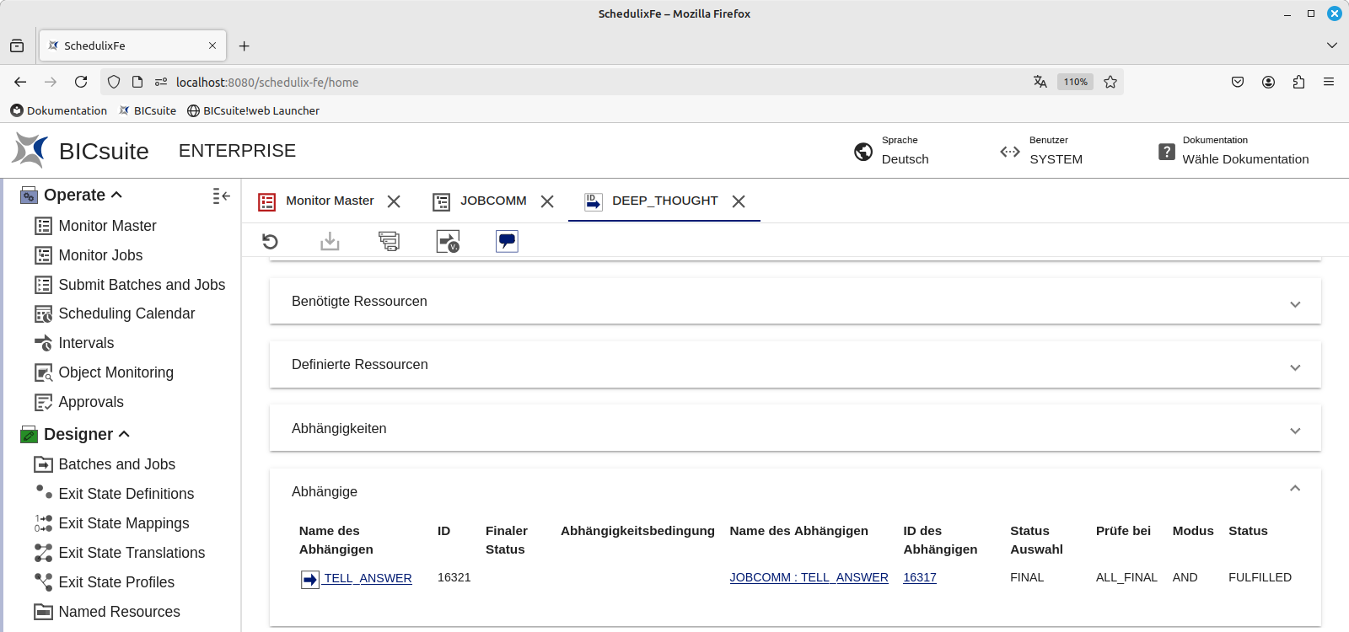1349x632 pixels.
Task: Click the refresh icon in DEEP_THOUGHT toolbar
Action: (270, 242)
